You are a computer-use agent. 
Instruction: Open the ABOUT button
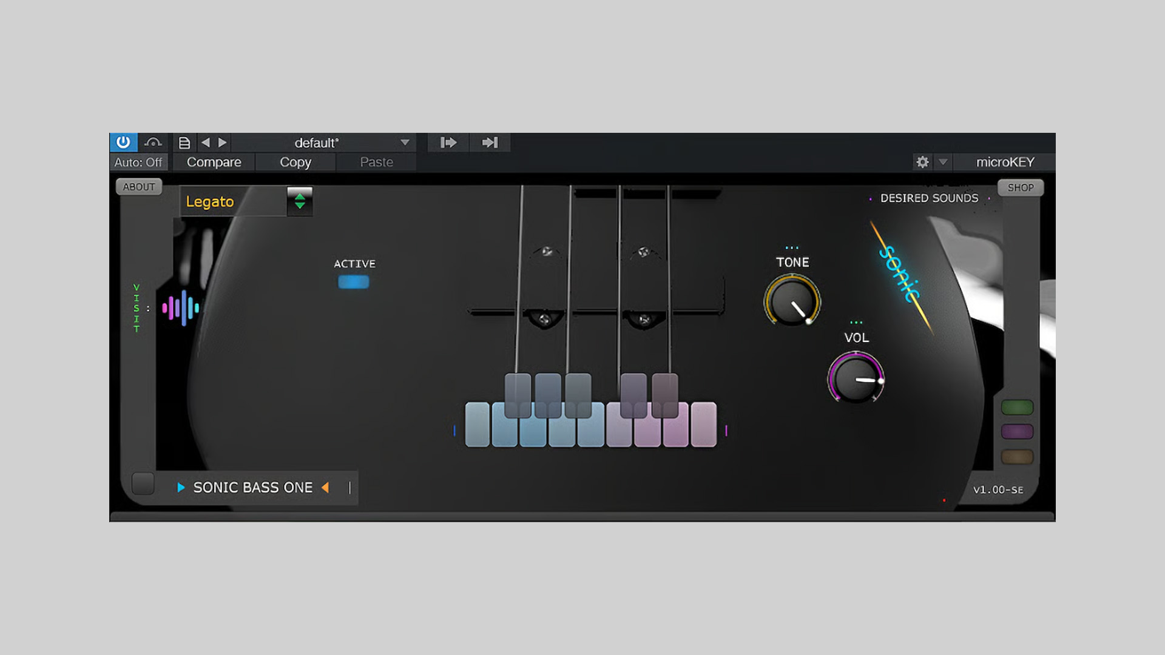139,187
